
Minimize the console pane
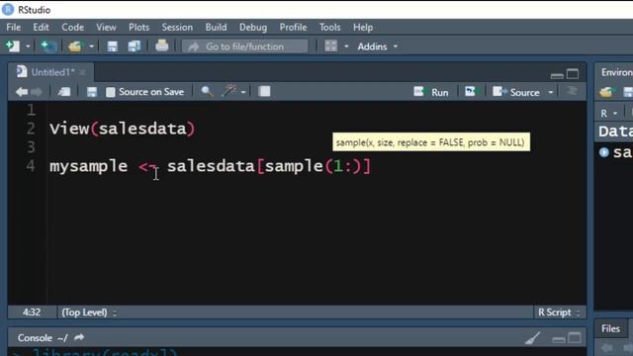[559, 339]
